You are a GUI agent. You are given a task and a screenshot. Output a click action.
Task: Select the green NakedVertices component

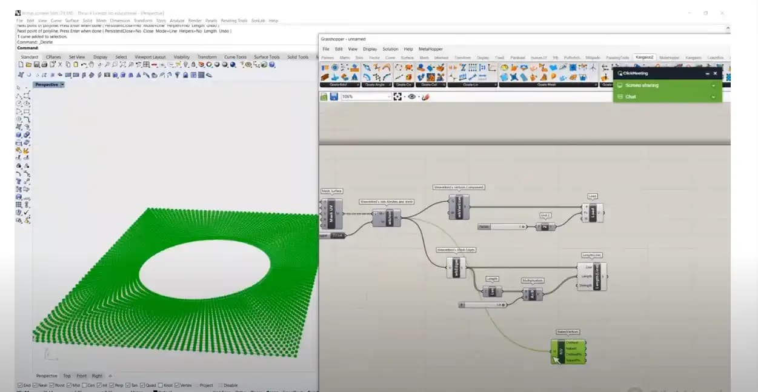click(568, 351)
